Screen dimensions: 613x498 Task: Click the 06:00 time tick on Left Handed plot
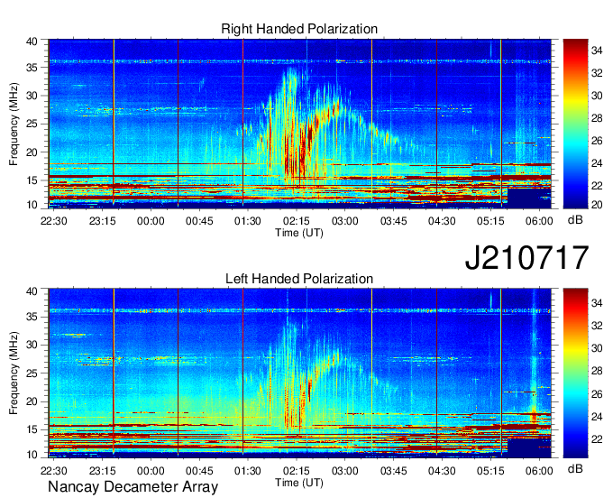tap(539, 471)
